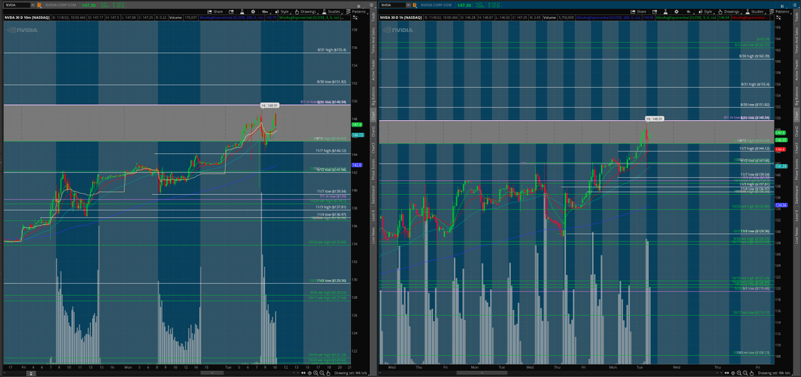Open the Share menu on the 1h chart
The width and height of the screenshot is (801, 377).
[638, 12]
